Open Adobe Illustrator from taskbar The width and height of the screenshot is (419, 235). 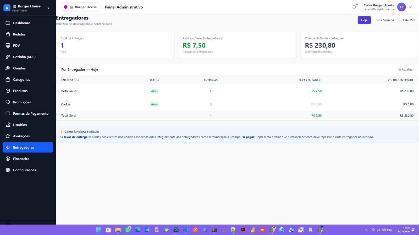coord(243,230)
